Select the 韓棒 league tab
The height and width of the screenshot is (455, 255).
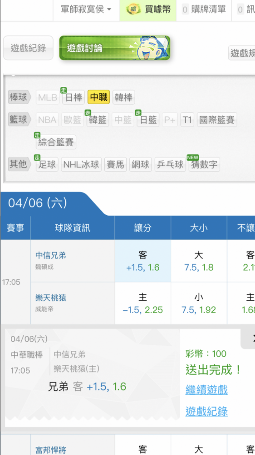[x=123, y=97]
